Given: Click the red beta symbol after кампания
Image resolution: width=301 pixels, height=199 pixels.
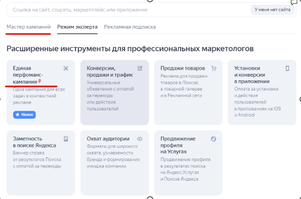Looking at the screenshot, I should [x=40, y=81].
